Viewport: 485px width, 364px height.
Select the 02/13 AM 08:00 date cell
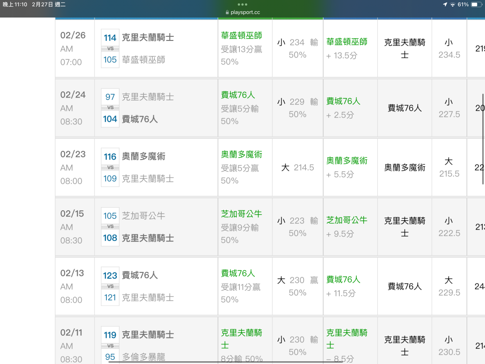75,286
